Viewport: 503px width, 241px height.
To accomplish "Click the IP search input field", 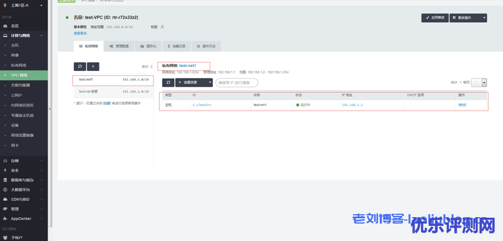I will tap(237, 83).
